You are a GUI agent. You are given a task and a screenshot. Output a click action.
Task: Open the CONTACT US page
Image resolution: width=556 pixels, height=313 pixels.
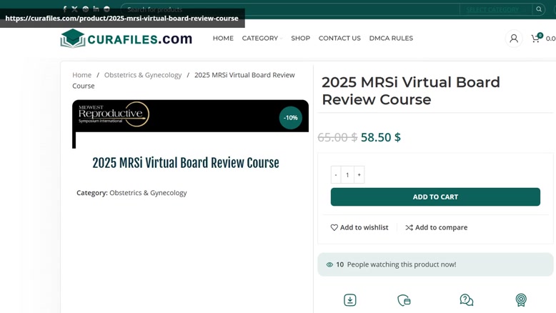coord(339,39)
